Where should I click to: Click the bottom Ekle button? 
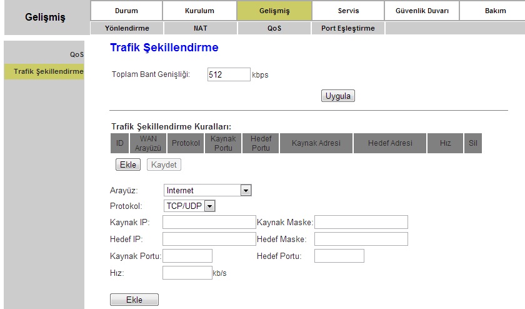(134, 300)
